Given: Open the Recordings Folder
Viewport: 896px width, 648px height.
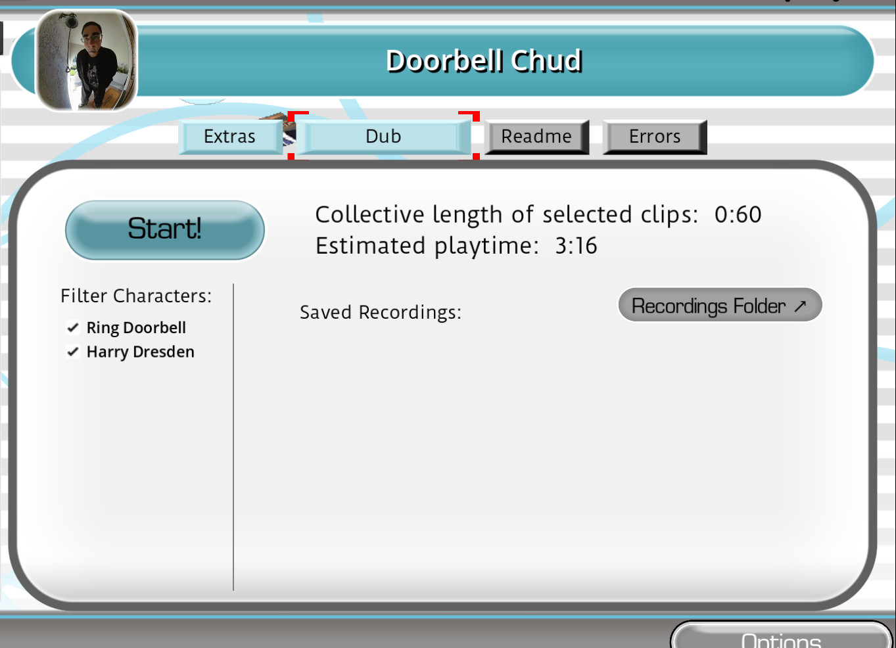Looking at the screenshot, I should [720, 305].
